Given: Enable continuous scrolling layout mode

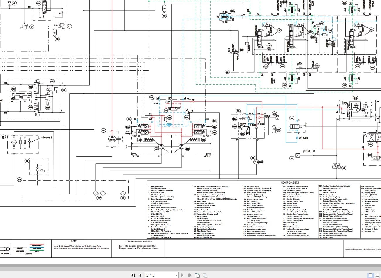Looking at the screenshot, I should click(x=377, y=275).
